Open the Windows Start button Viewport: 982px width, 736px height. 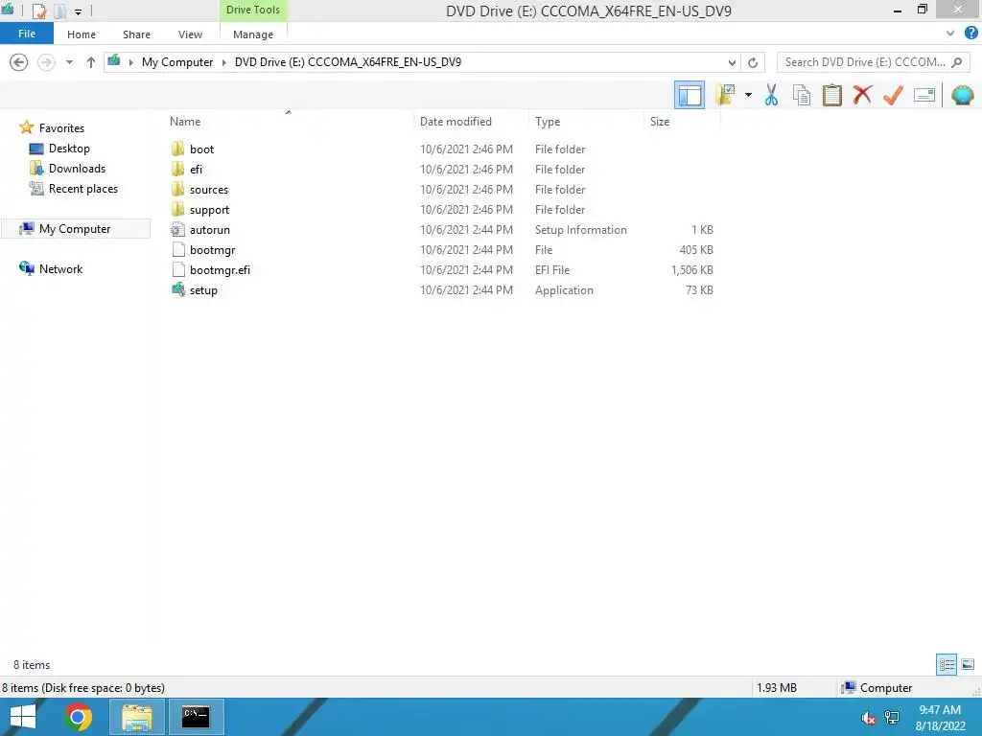click(x=23, y=717)
